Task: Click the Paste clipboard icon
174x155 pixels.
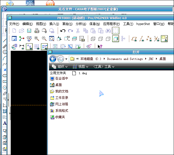Action: [93, 31]
